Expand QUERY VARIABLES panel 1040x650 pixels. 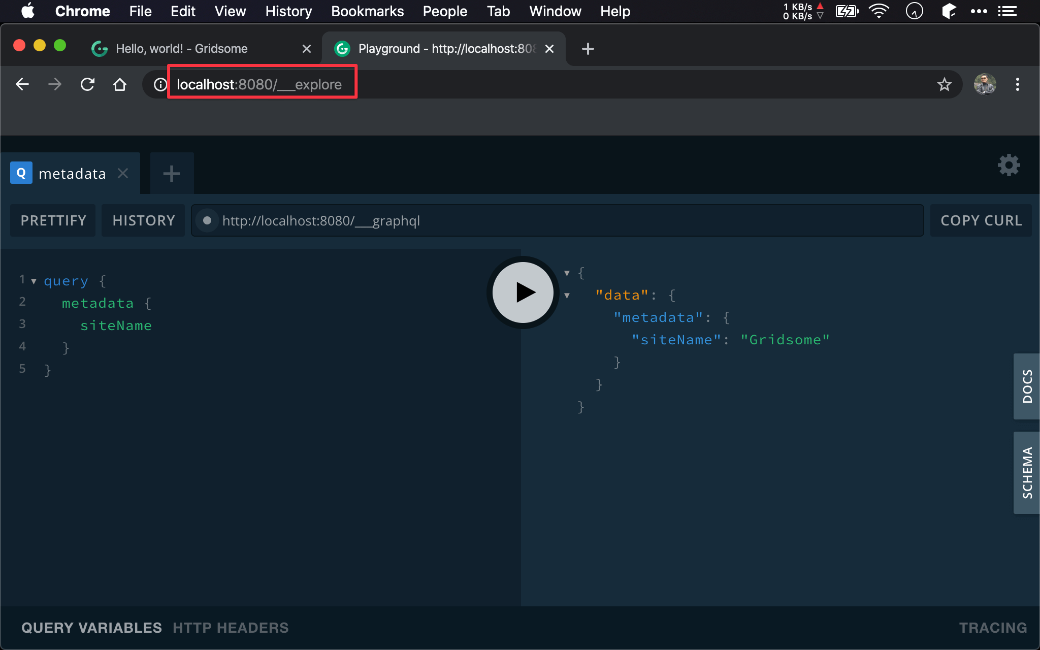coord(91,628)
